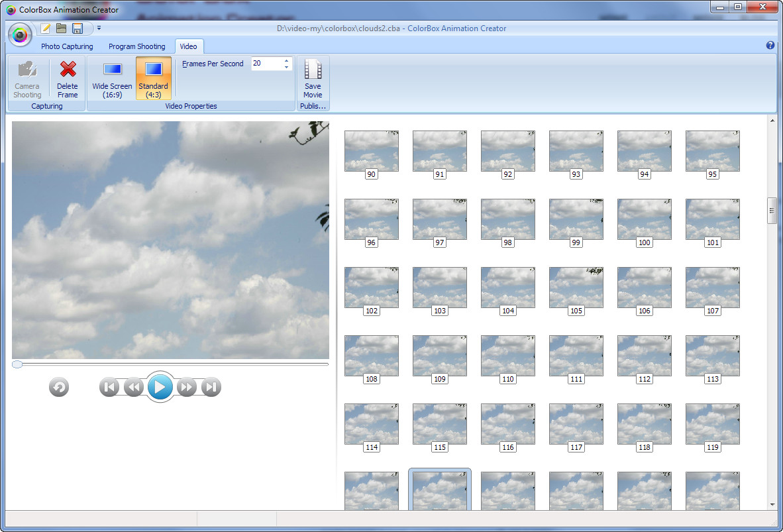This screenshot has width=783, height=532.
Task: Select frame thumbnail 100
Action: coord(644,219)
